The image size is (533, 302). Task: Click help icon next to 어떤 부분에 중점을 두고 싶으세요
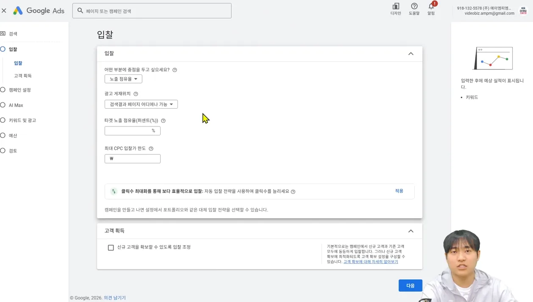tap(175, 70)
